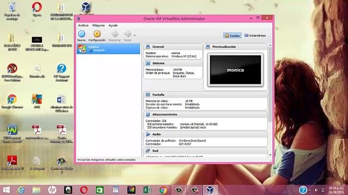This screenshot has height=195, width=348.
Task: Click the Windows XP icon of monica
Action: click(82, 49)
